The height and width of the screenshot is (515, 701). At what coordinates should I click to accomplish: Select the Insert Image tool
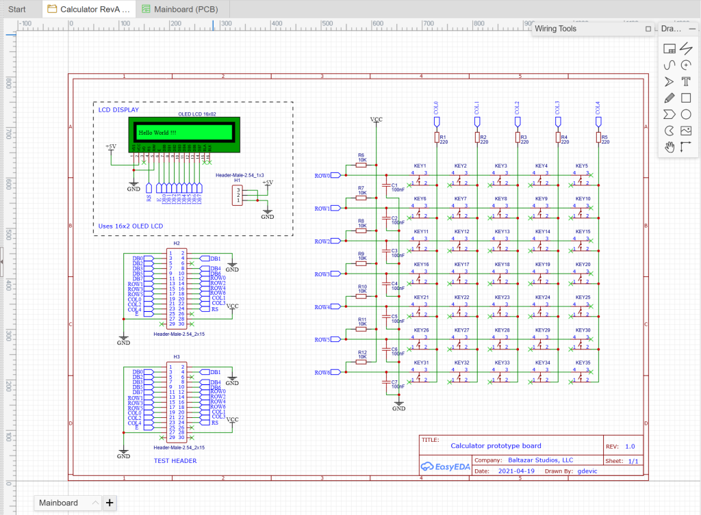(686, 131)
